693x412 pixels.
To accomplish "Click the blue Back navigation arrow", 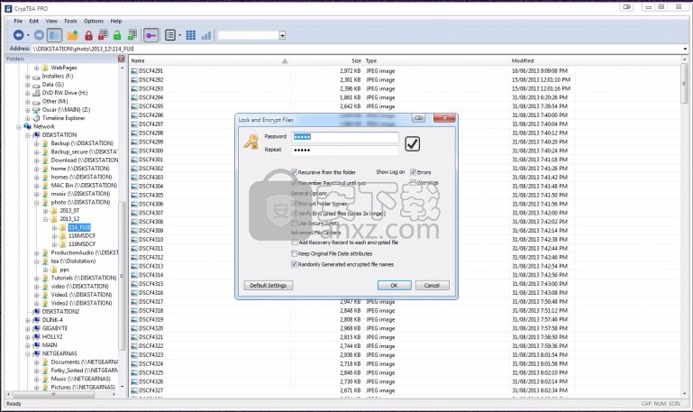I will (x=18, y=35).
